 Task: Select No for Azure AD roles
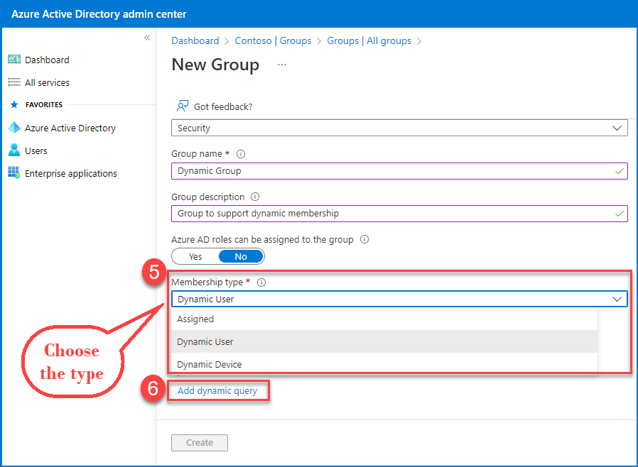click(241, 256)
